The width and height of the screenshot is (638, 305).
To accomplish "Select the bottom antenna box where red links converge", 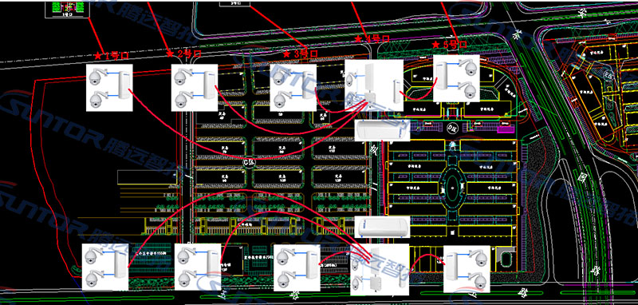I will (380, 270).
